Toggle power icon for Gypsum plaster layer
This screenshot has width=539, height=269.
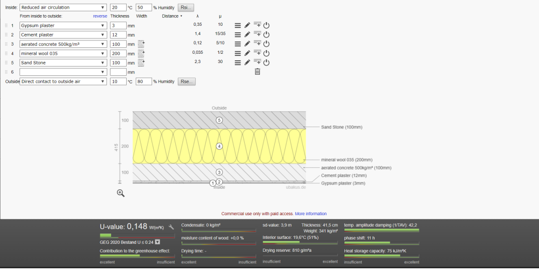tap(266, 25)
